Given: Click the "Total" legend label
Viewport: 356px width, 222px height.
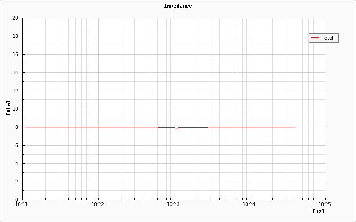Looking at the screenshot, I should pyautogui.click(x=328, y=38).
